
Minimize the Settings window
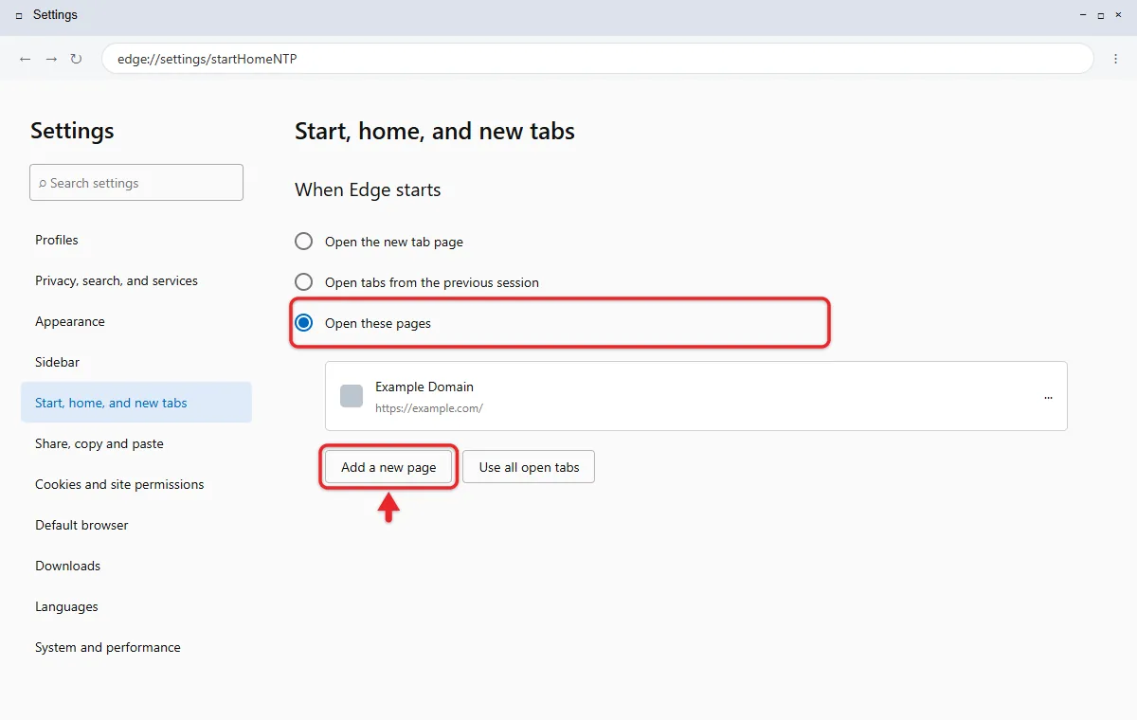pos(1083,16)
